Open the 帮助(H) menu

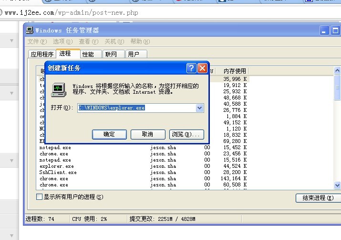tap(140, 42)
